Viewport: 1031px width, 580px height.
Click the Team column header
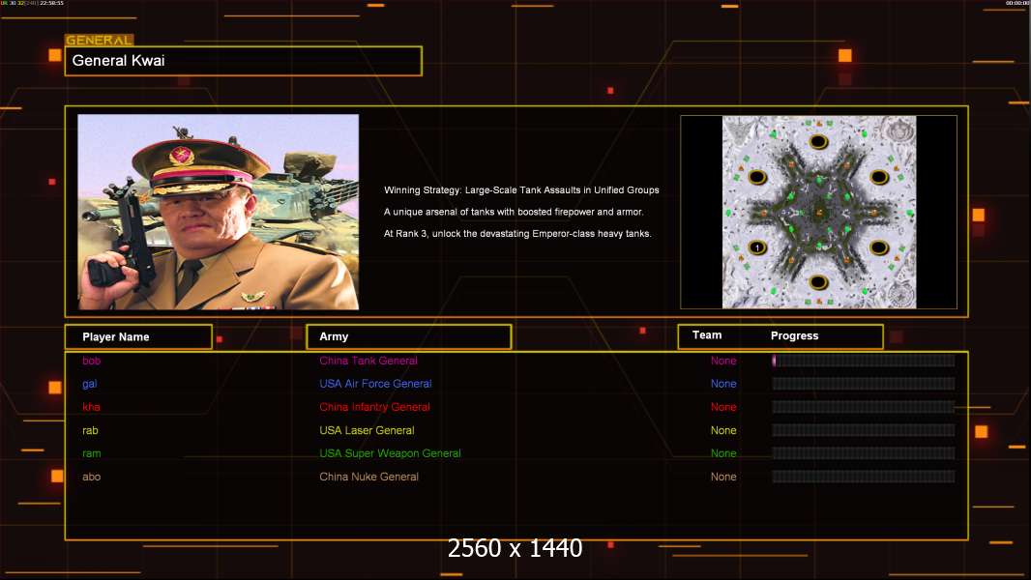tap(707, 335)
